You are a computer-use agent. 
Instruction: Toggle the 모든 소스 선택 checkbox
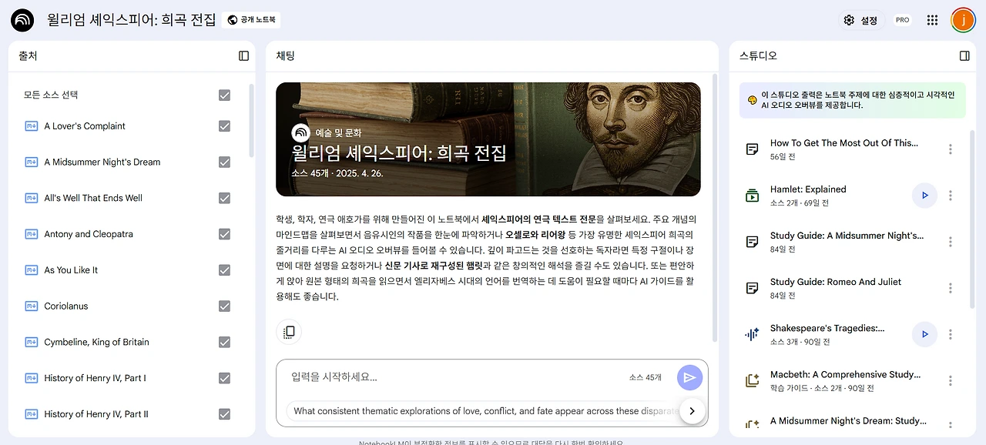(224, 95)
